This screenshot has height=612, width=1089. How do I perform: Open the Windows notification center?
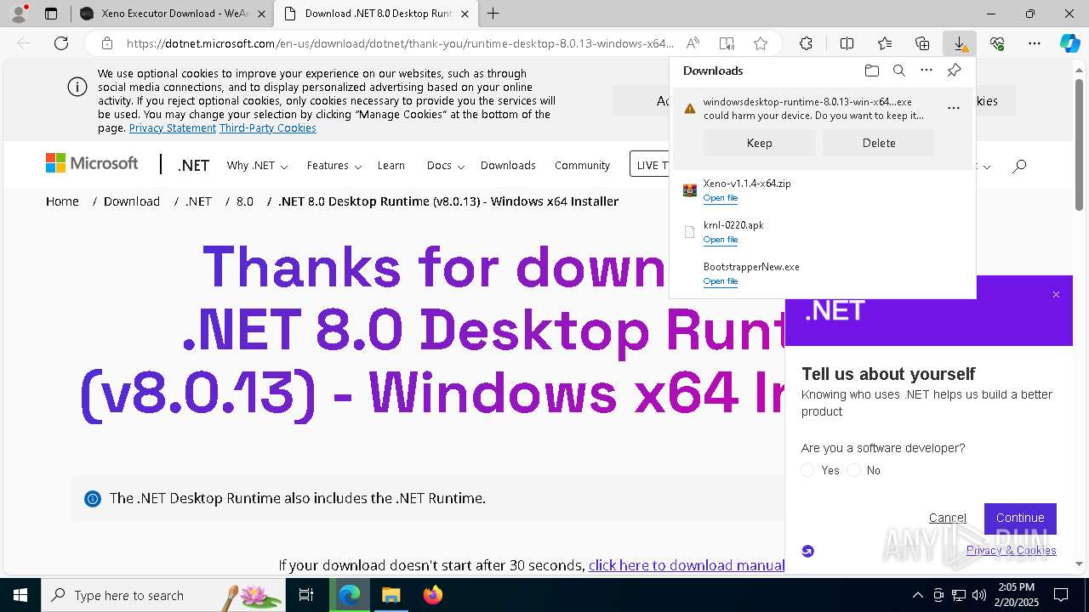1061,595
